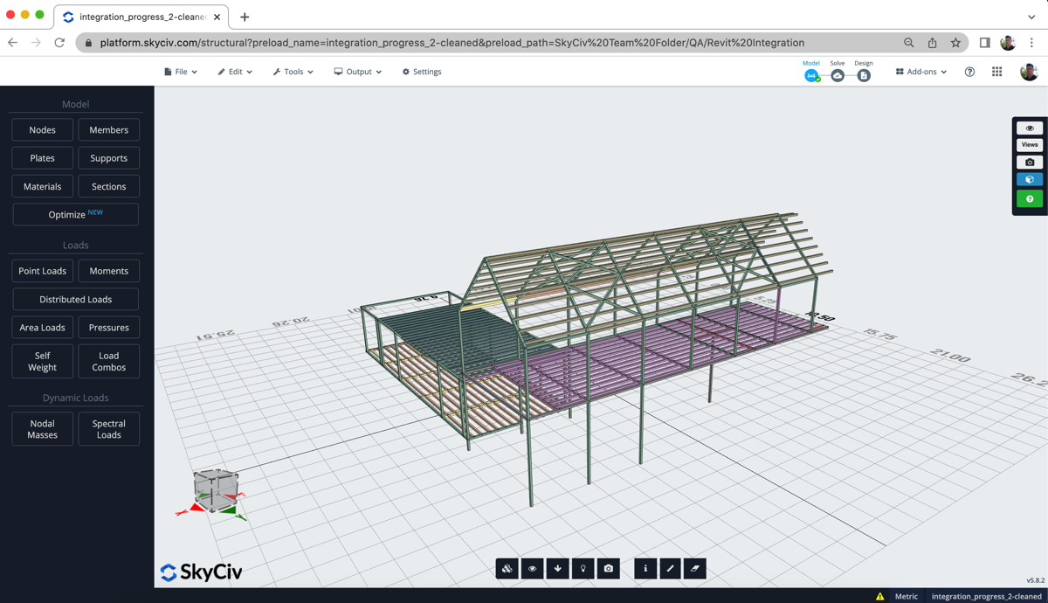Viewport: 1048px width, 603px height.
Task: Open the Settings menu item
Action: coord(422,72)
